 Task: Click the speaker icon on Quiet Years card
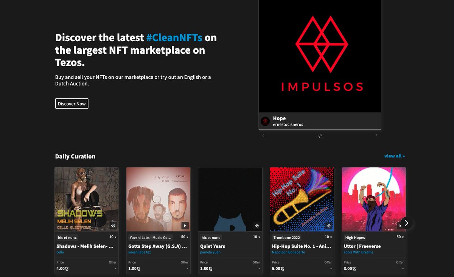pos(257,225)
